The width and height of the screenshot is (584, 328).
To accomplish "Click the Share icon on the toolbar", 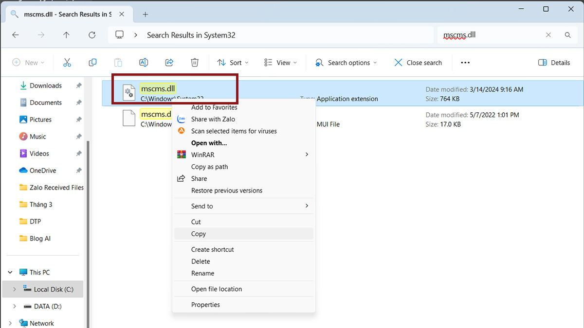I will [x=169, y=62].
